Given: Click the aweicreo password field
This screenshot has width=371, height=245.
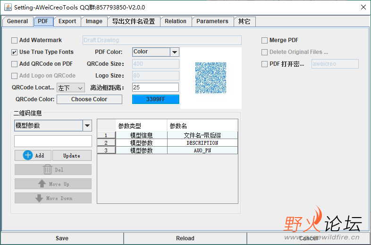Looking at the screenshot, I should pyautogui.click(x=335, y=64).
